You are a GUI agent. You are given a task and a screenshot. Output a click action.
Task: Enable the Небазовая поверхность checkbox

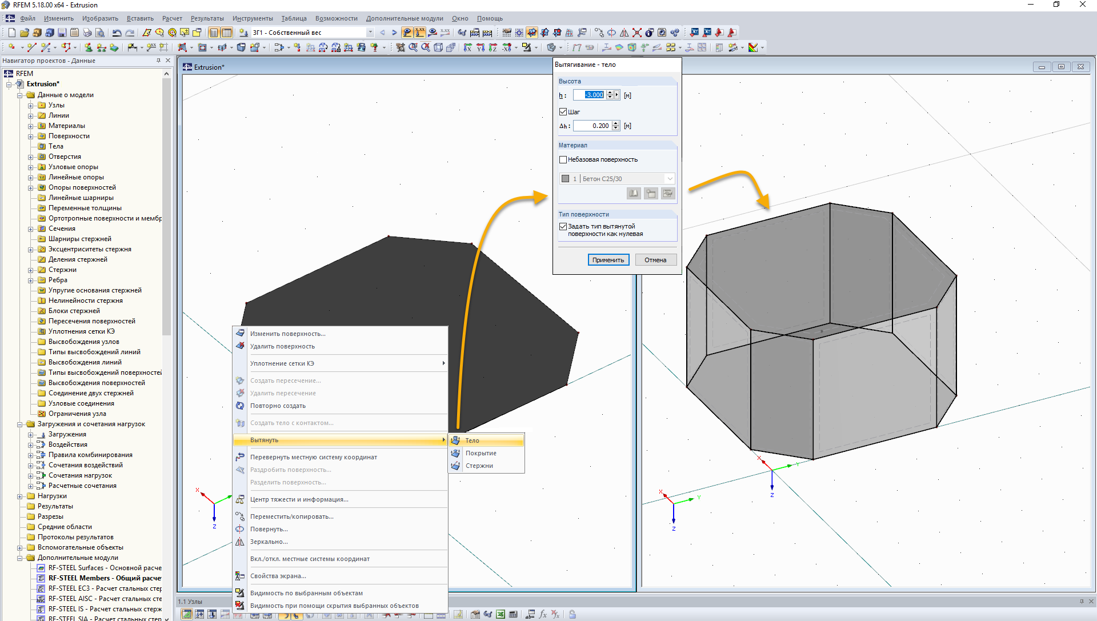[x=563, y=159]
